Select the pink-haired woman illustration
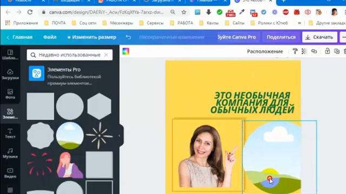The height and width of the screenshot is (194, 346). 70,164
